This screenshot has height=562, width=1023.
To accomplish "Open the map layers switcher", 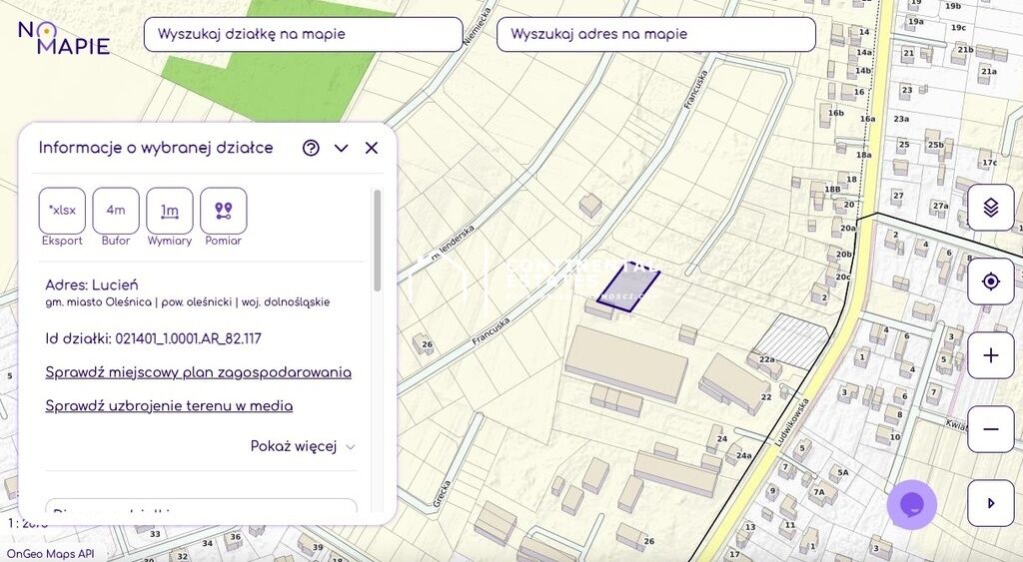I will pos(990,208).
